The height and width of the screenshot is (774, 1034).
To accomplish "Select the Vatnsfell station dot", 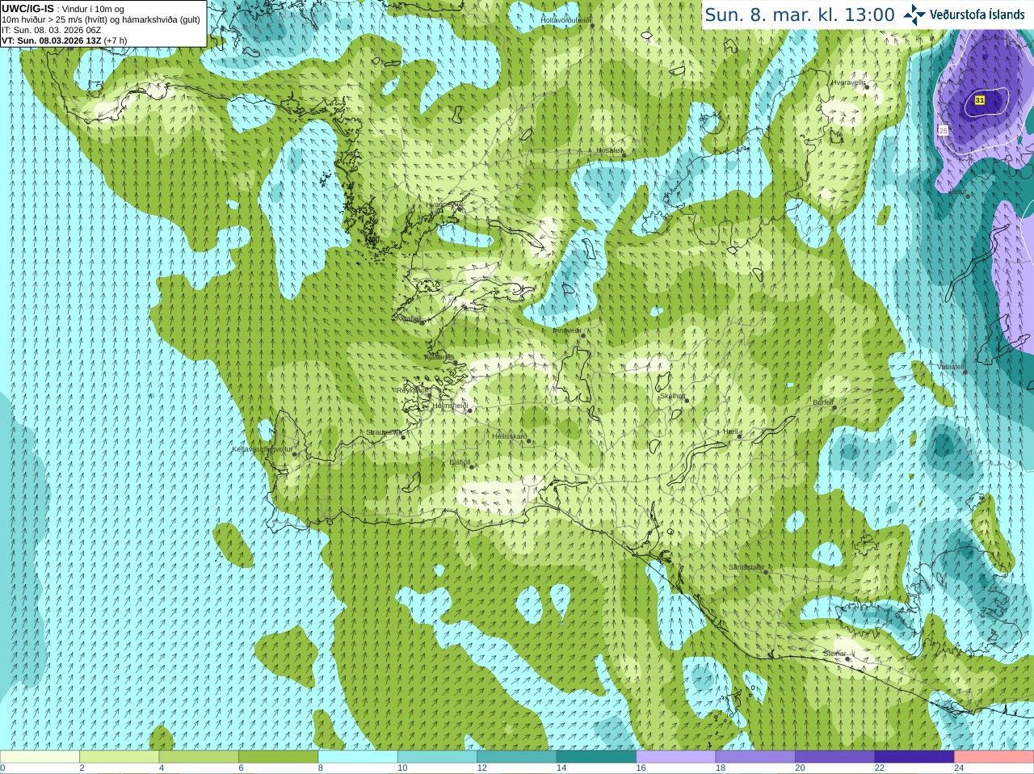I will [965, 372].
